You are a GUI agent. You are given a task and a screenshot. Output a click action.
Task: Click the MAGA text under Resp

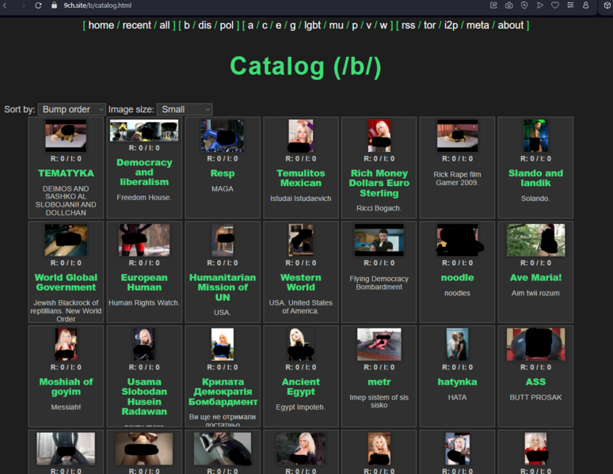tap(223, 189)
